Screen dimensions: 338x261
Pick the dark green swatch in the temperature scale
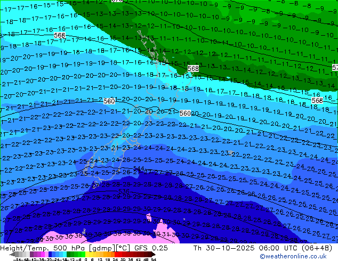69,254
